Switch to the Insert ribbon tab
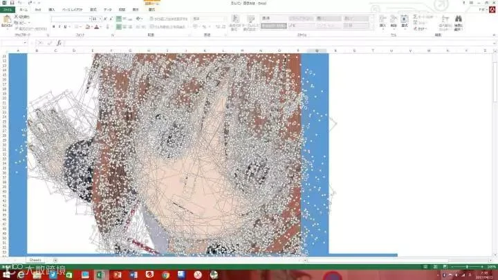 [x=52, y=10]
